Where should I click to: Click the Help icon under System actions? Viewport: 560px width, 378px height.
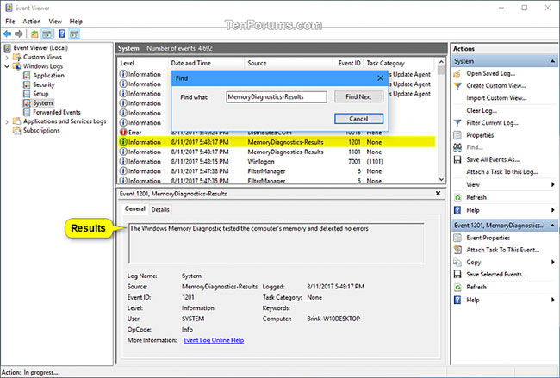[457, 210]
